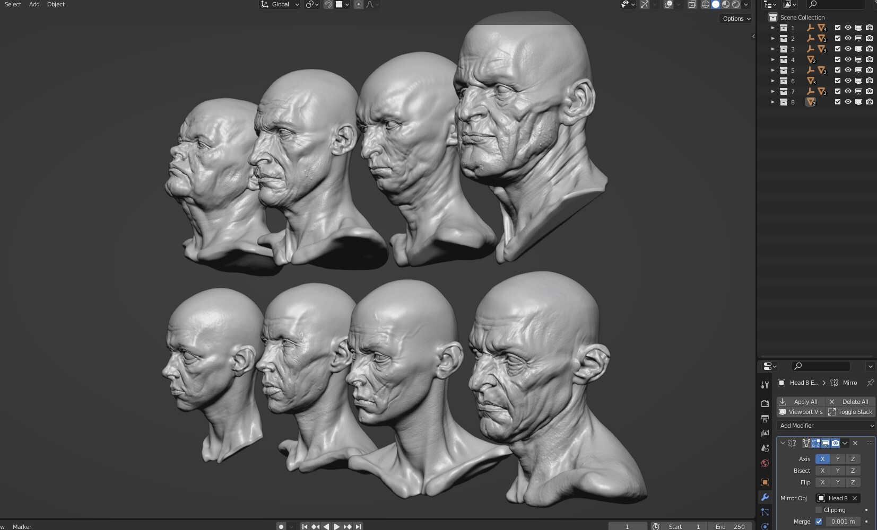Enable Clipping on the Mirror modifier
877x530 pixels.
click(x=819, y=509)
